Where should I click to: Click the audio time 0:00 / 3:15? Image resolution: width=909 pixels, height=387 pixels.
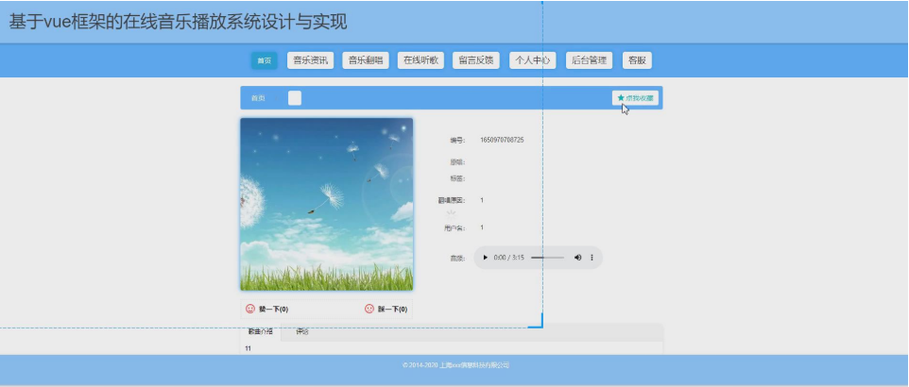pyautogui.click(x=509, y=258)
